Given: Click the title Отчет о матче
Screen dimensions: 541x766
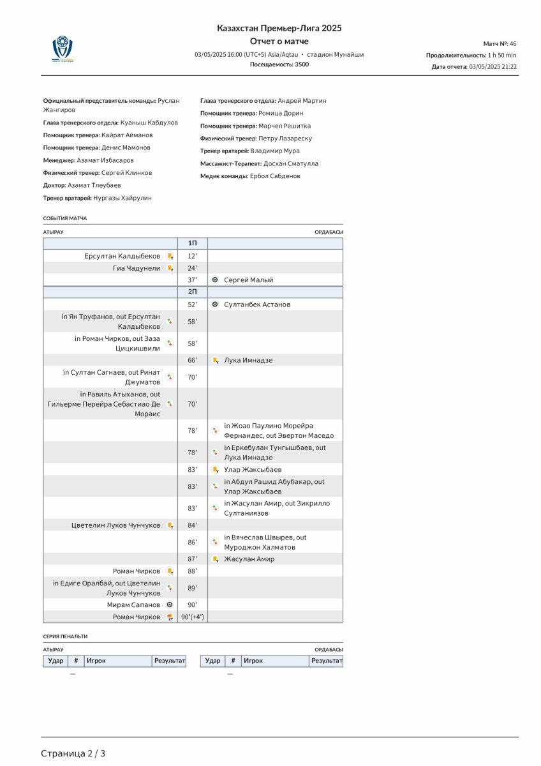Looking at the screenshot, I should pos(279,41).
